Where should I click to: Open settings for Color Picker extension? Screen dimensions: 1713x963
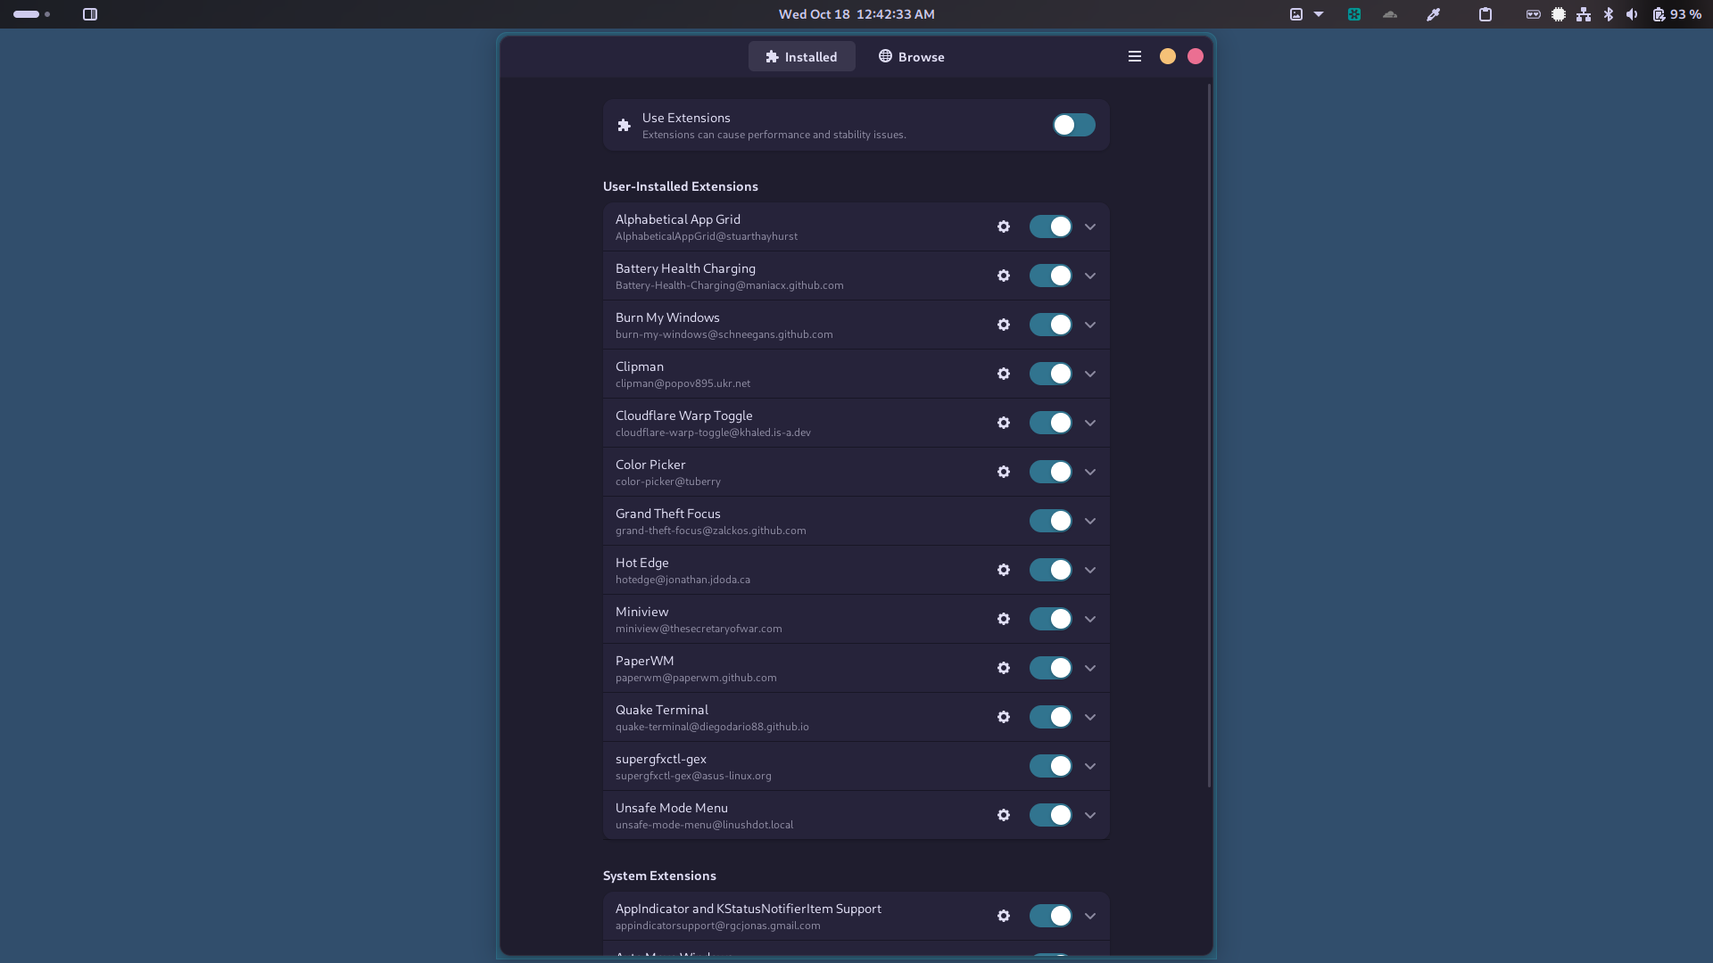pos(1003,472)
